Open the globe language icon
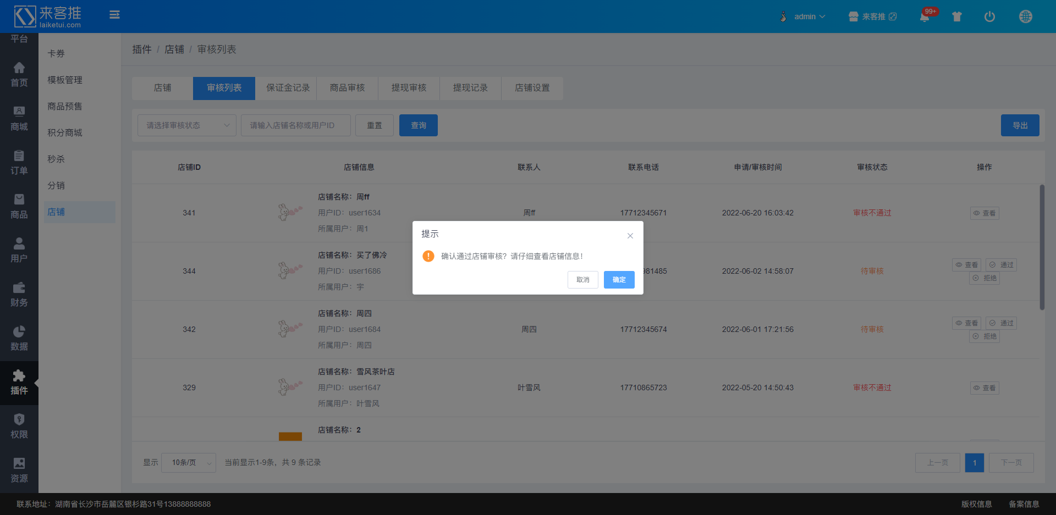 point(1025,16)
